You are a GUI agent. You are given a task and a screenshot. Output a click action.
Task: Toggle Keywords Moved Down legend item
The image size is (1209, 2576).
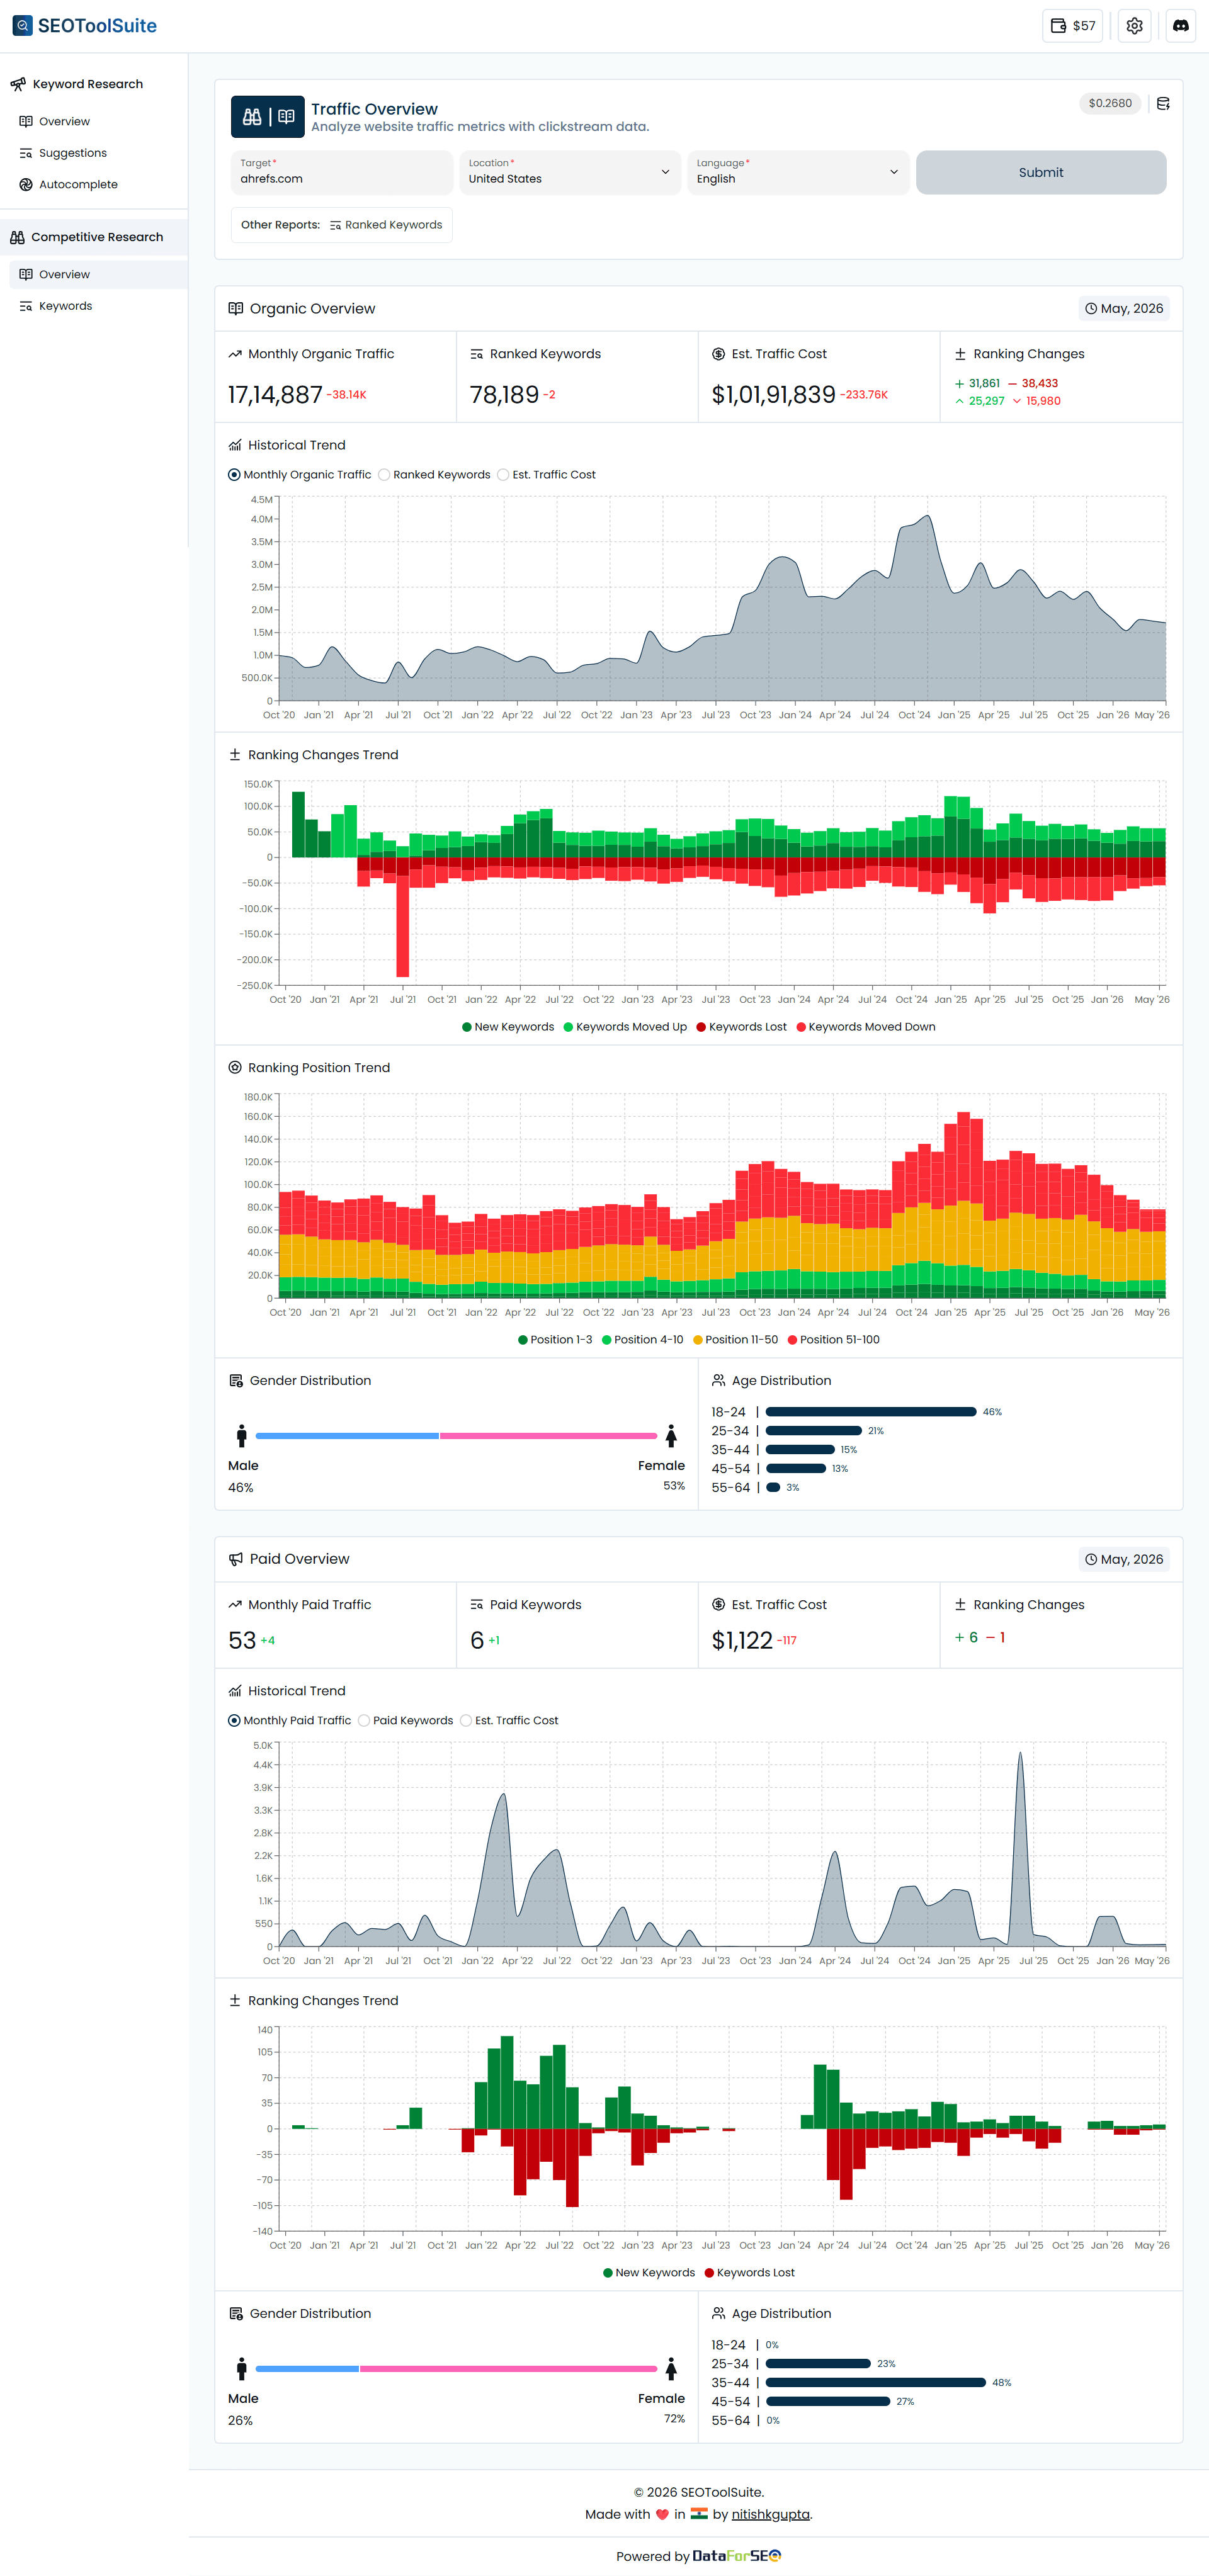[865, 1027]
